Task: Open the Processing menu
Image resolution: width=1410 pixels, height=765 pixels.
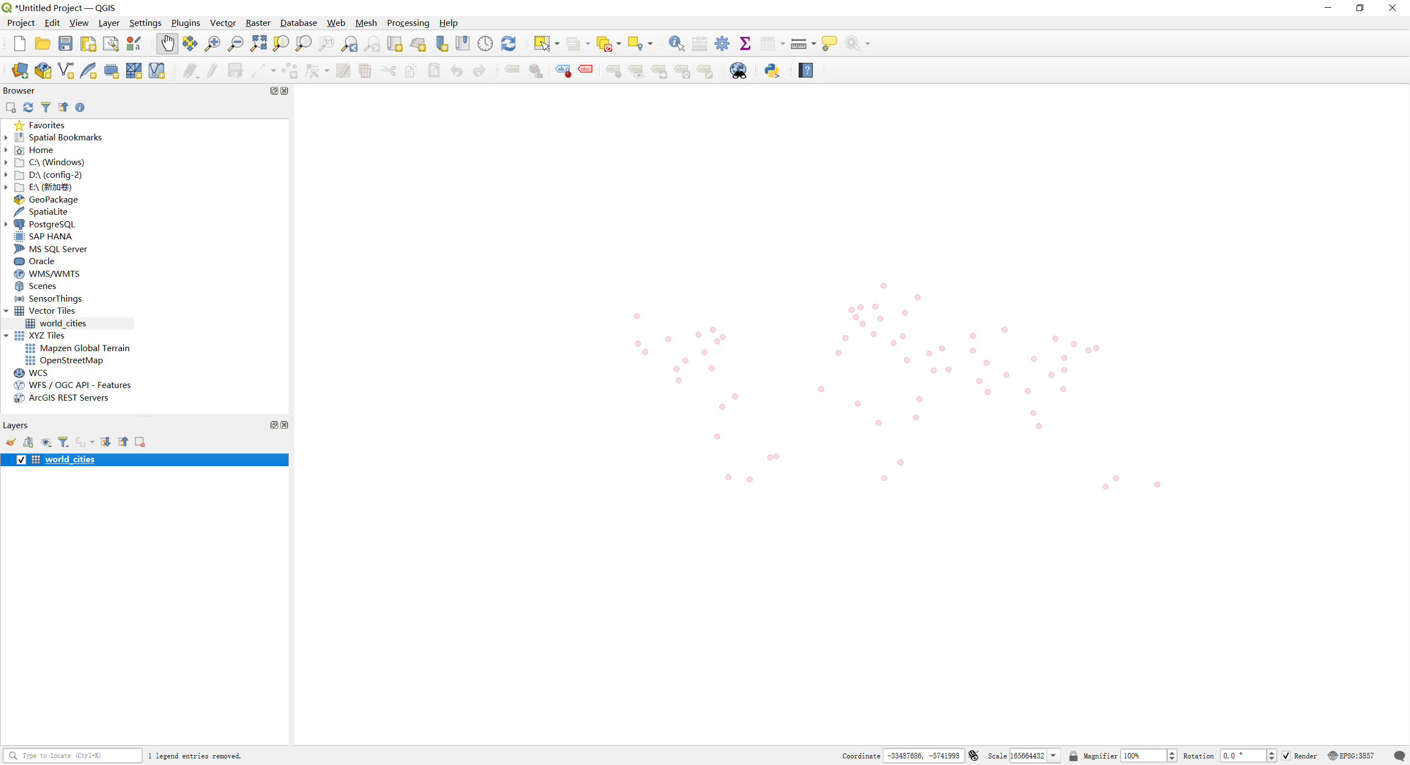Action: coord(408,23)
